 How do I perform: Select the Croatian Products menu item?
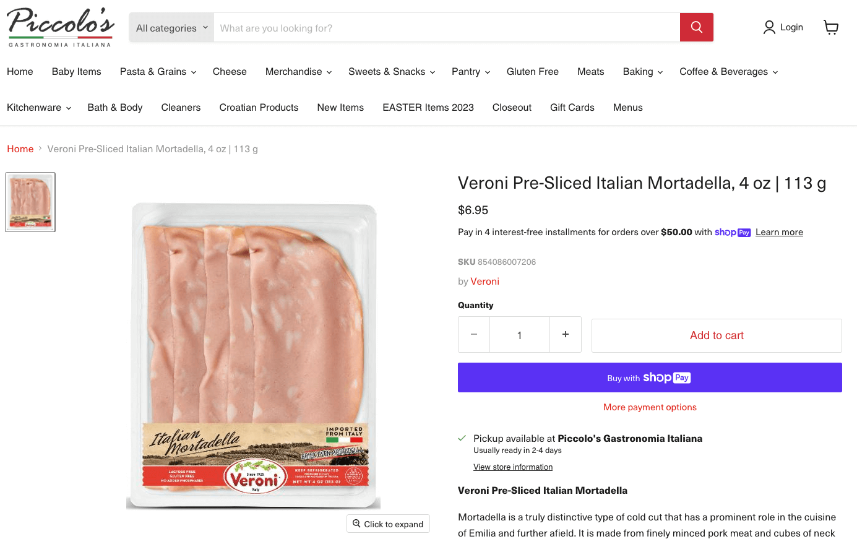(259, 107)
